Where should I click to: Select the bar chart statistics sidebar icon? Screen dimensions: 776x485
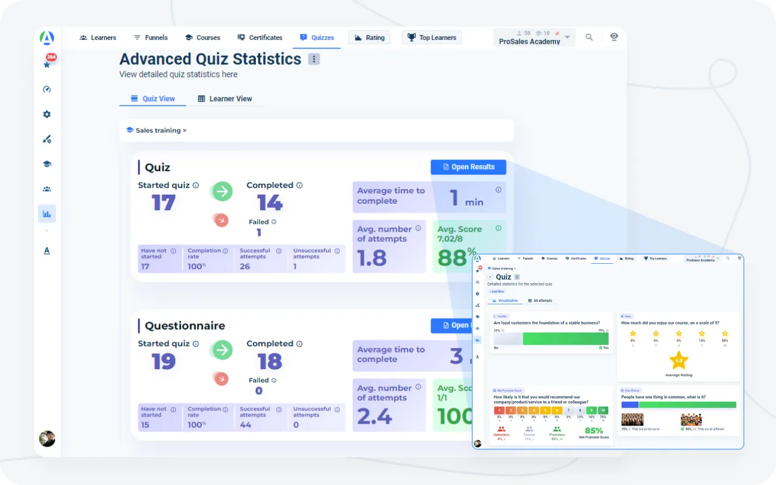(47, 213)
